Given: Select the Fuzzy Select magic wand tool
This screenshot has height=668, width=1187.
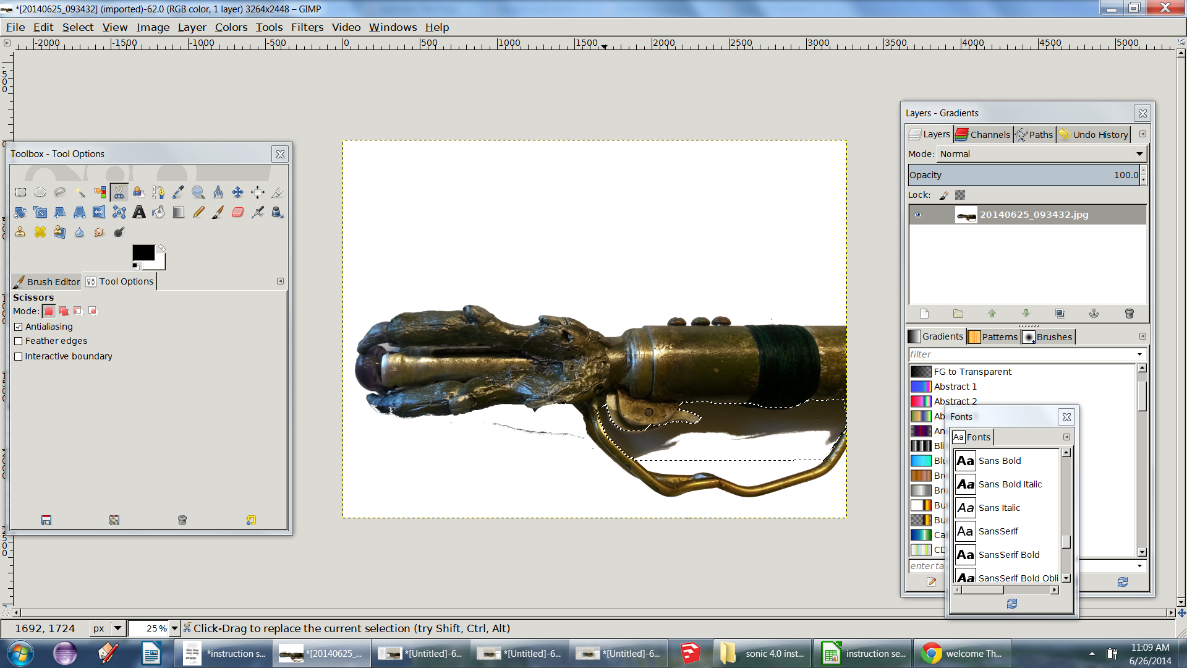Looking at the screenshot, I should click(x=80, y=192).
